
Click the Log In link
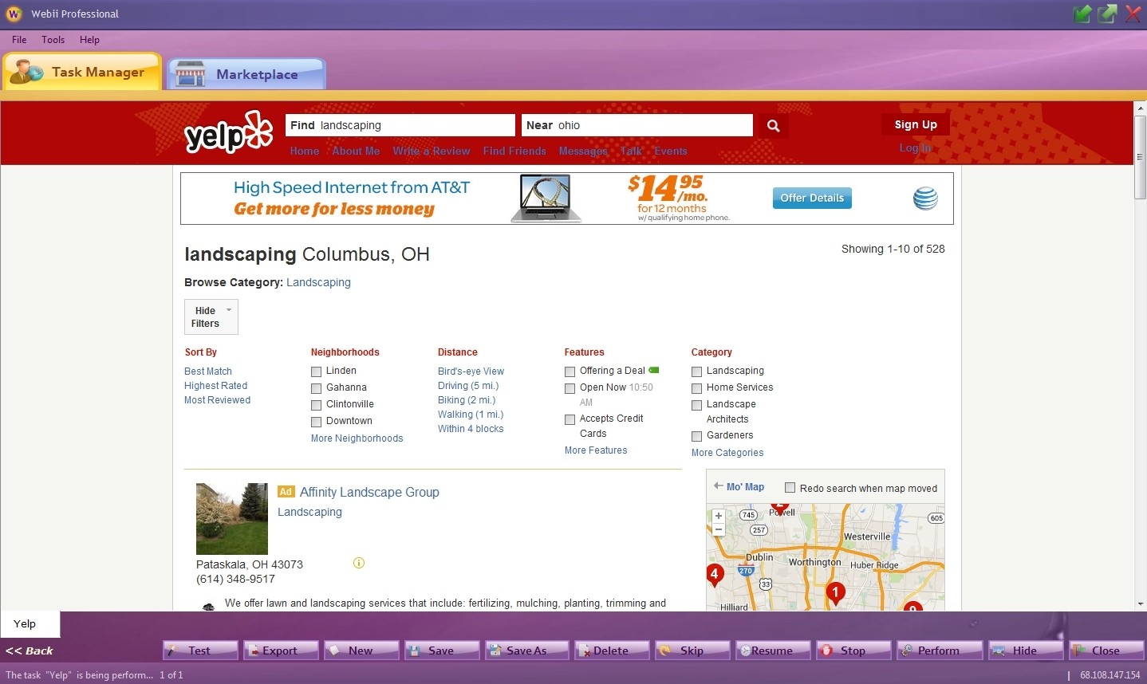(915, 147)
